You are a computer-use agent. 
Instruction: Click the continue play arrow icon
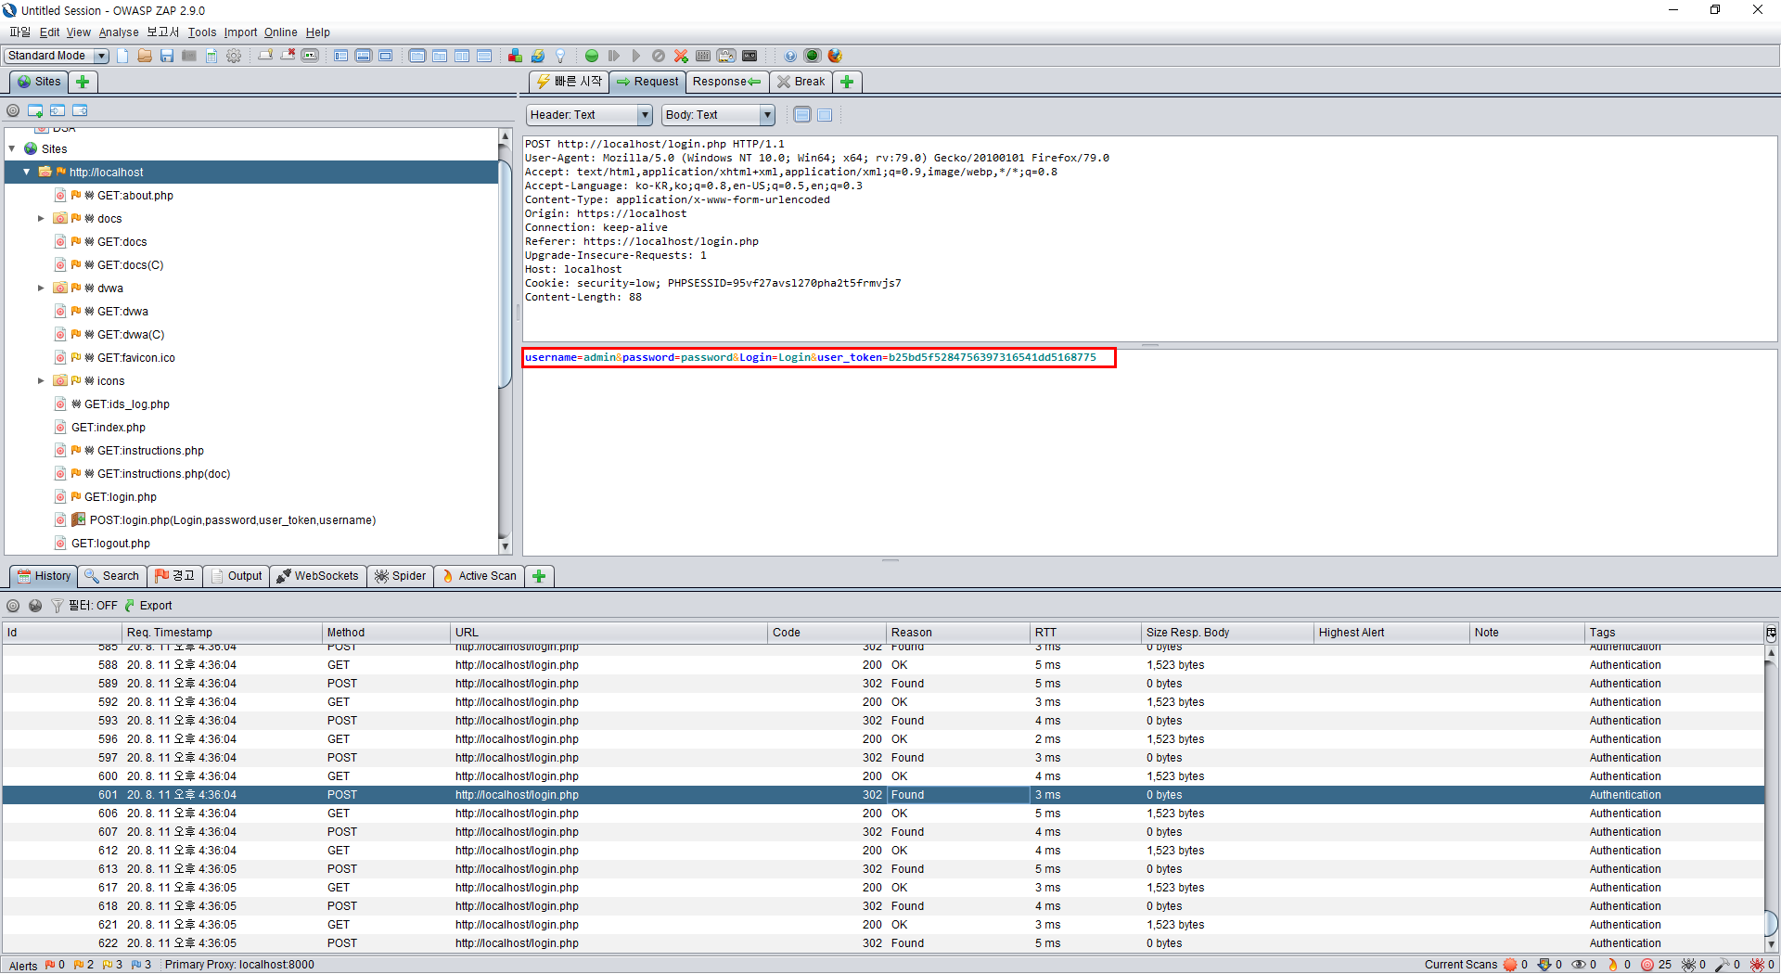click(636, 56)
